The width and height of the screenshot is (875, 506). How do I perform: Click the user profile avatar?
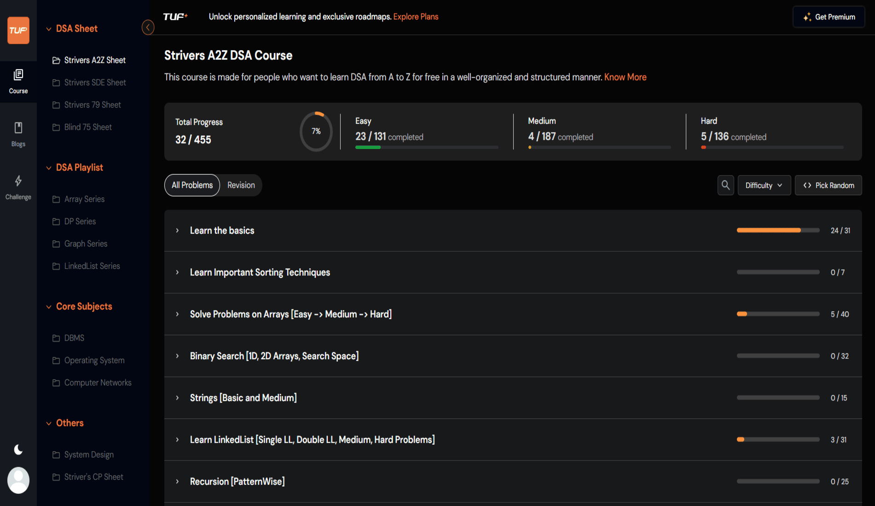pyautogui.click(x=18, y=480)
